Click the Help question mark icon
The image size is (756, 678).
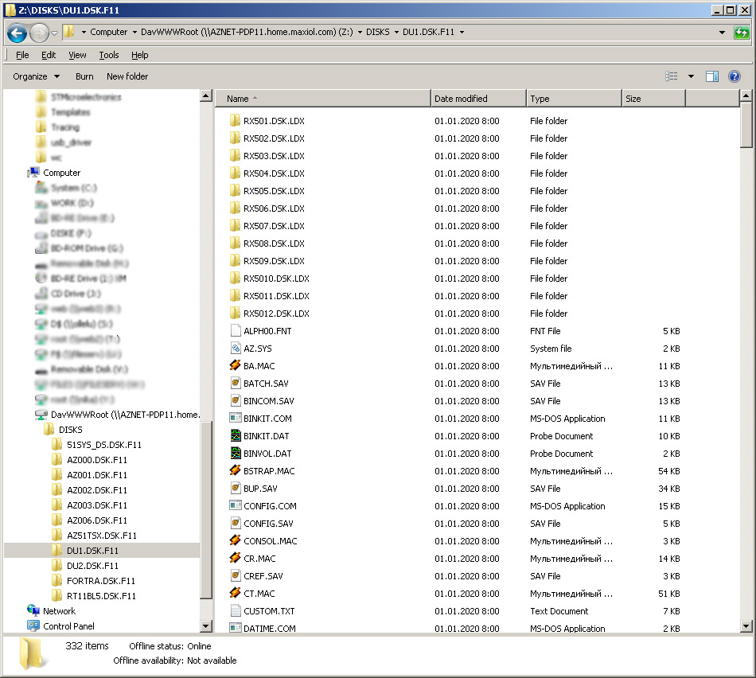coord(734,76)
